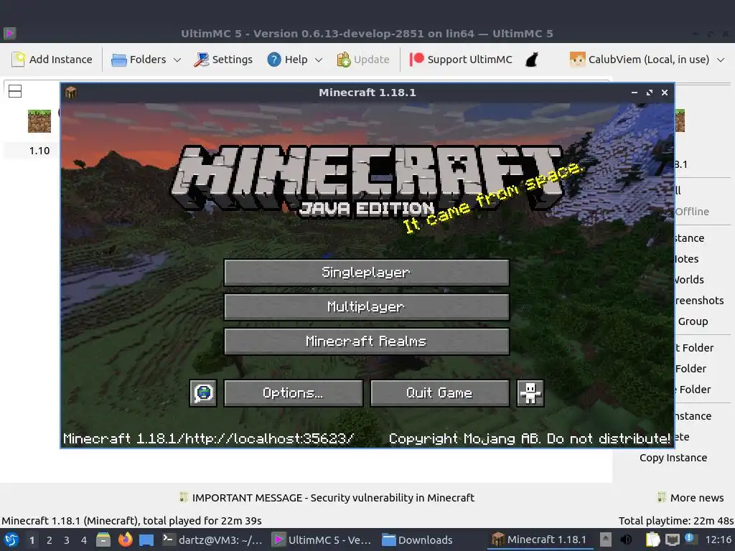
Task: Click the 1.10 instance label
Action: (x=39, y=151)
